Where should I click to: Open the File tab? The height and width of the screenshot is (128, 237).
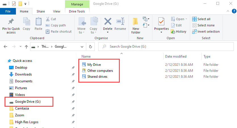(8, 11)
